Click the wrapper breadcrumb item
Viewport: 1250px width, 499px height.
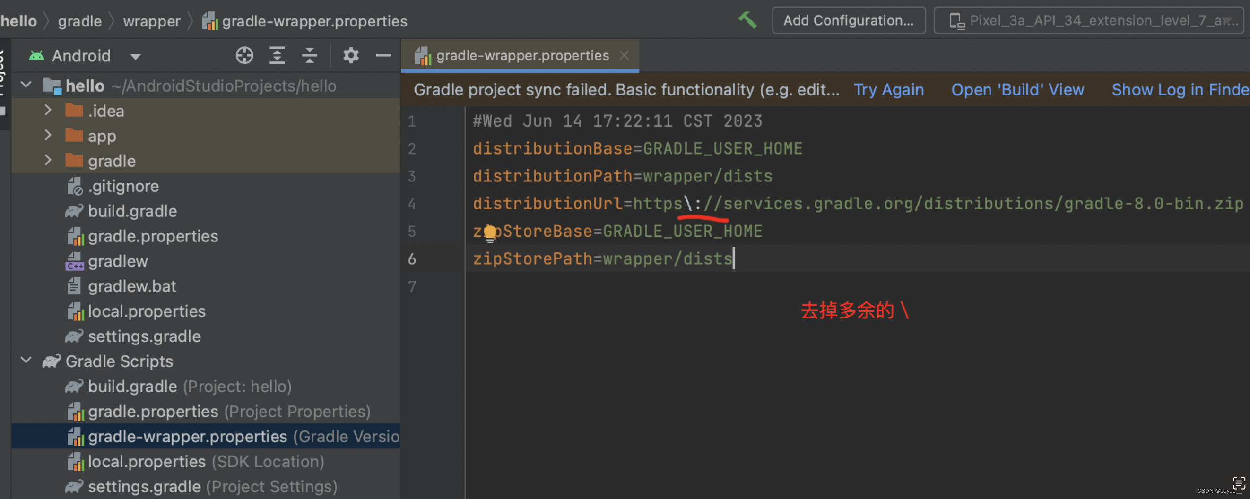click(151, 21)
